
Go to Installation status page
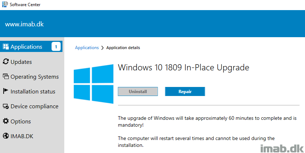(33, 92)
